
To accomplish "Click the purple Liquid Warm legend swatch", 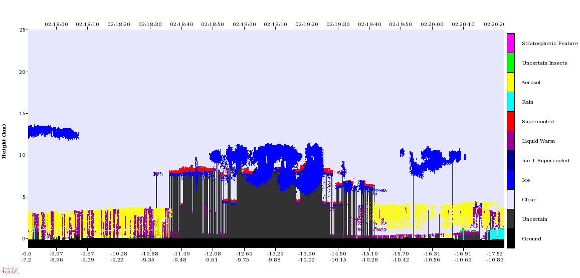I will [510, 141].
